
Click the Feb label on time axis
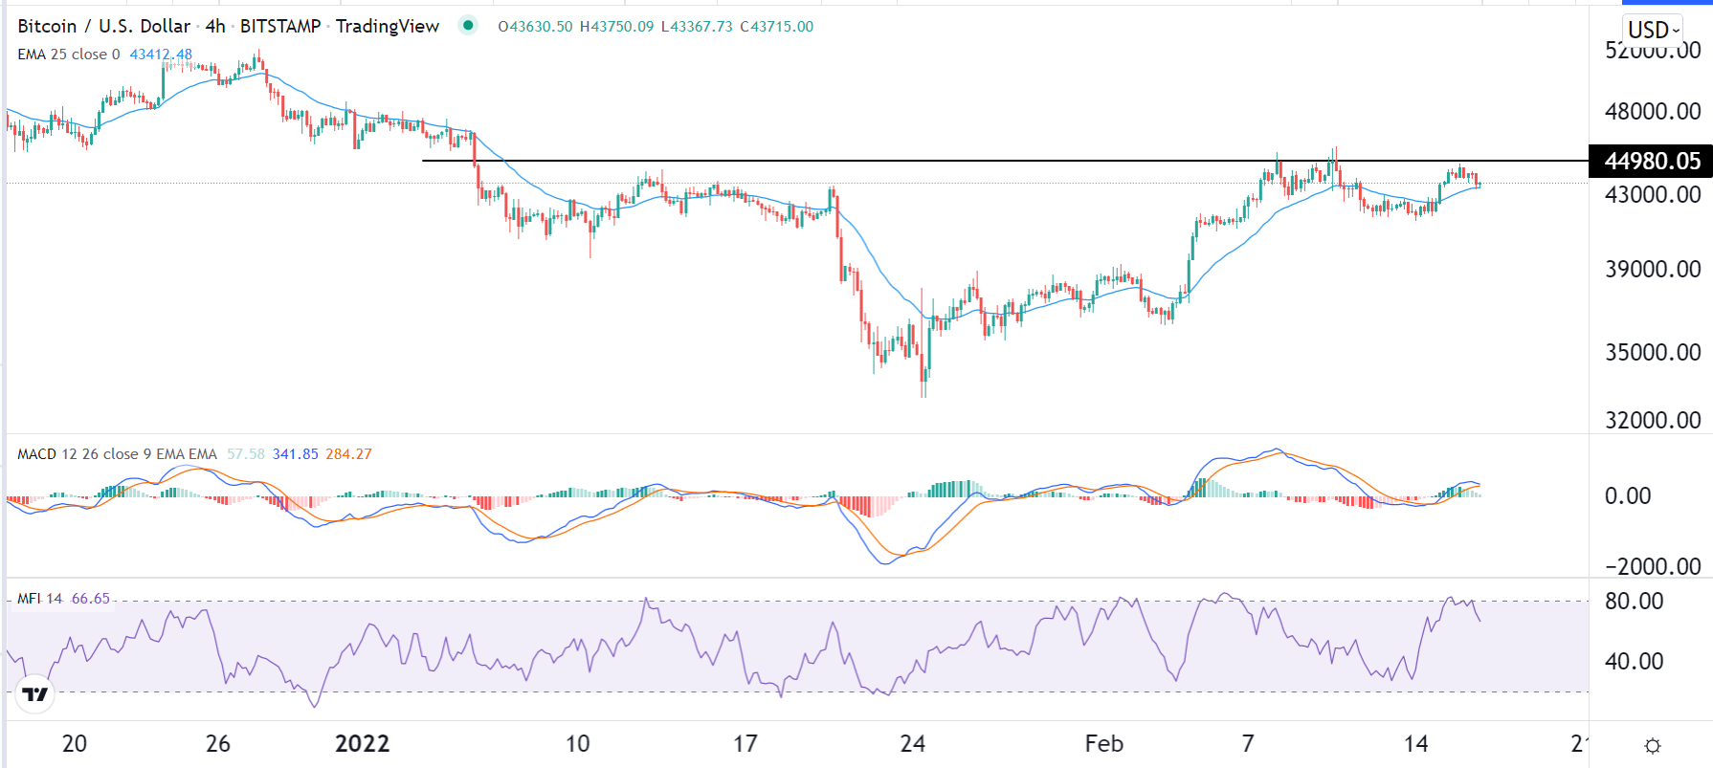[x=1103, y=744]
